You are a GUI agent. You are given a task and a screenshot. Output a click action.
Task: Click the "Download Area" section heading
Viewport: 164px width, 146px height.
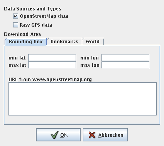point(22,34)
